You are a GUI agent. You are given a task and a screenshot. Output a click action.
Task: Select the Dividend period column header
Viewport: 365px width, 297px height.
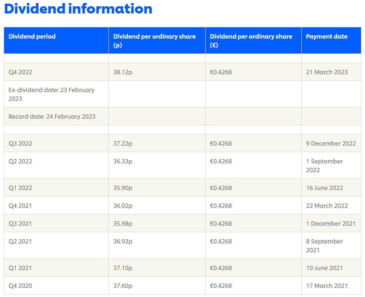click(32, 36)
